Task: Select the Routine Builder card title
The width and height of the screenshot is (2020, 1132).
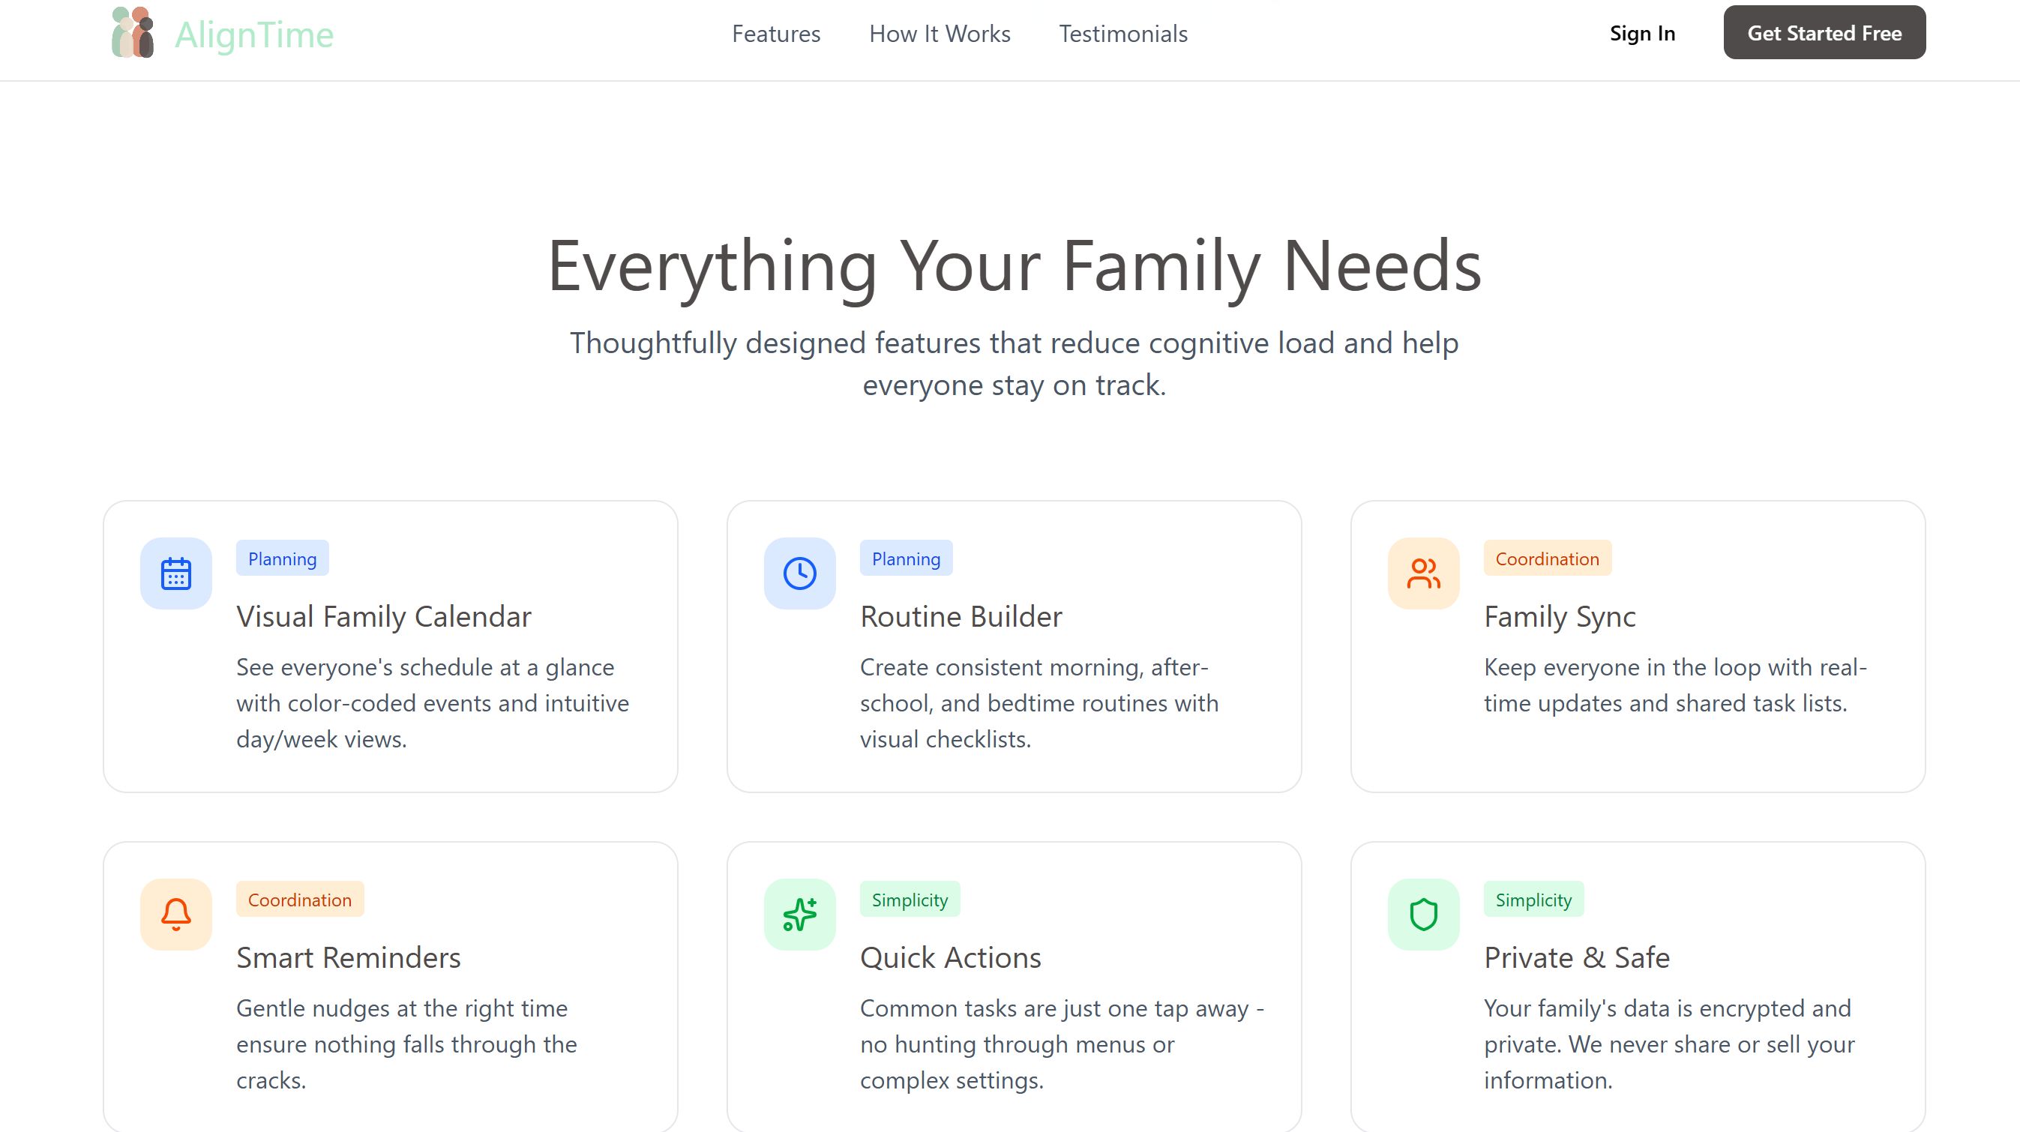Action: click(961, 617)
